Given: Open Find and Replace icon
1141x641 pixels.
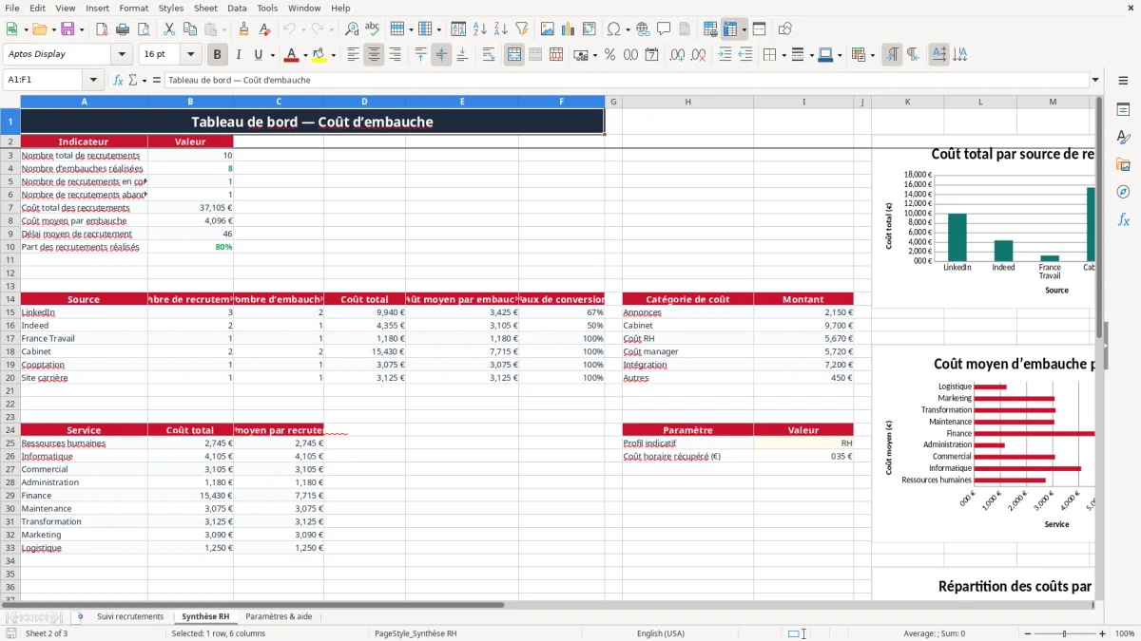Looking at the screenshot, I should click(x=352, y=29).
